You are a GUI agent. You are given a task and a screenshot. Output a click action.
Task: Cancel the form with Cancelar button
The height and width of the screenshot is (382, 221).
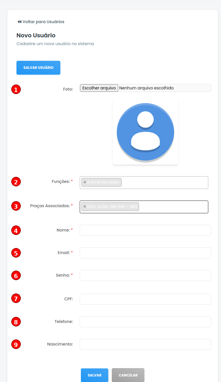tap(128, 375)
